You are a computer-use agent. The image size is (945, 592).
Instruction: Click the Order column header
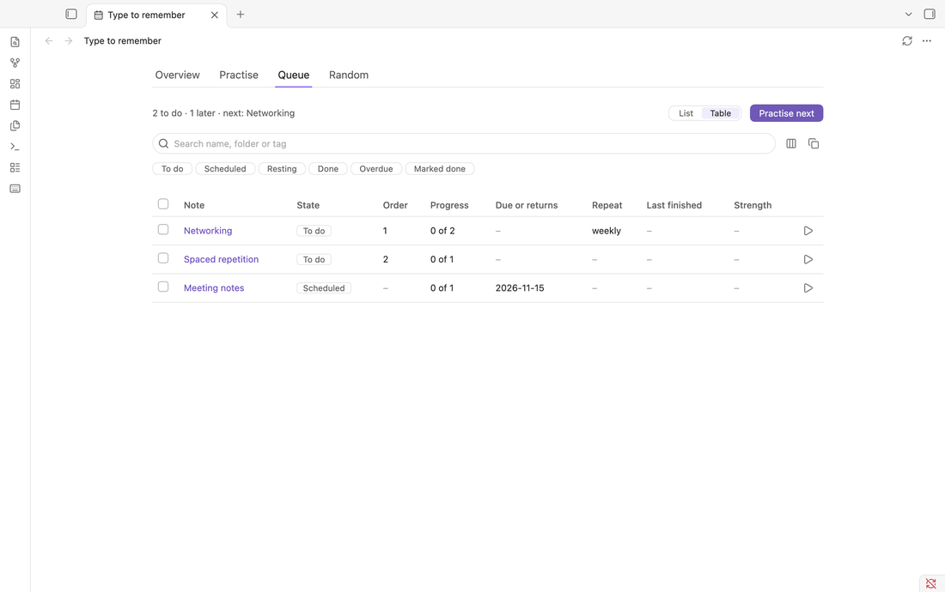pos(395,205)
